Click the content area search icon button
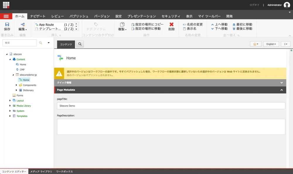The image size is (293, 174). pos(80,44)
